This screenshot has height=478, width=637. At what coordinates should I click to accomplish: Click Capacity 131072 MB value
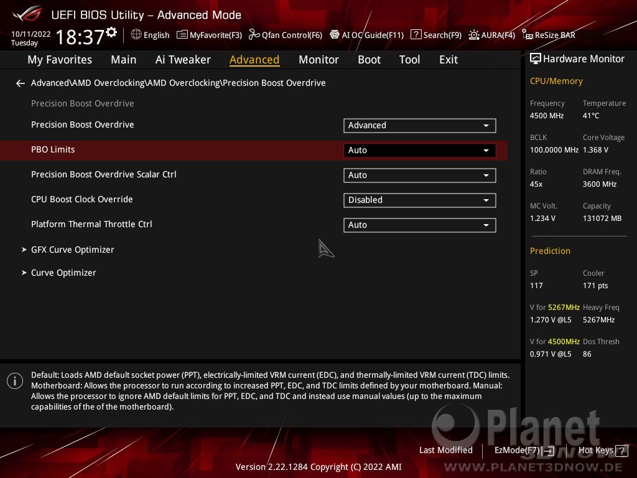602,218
